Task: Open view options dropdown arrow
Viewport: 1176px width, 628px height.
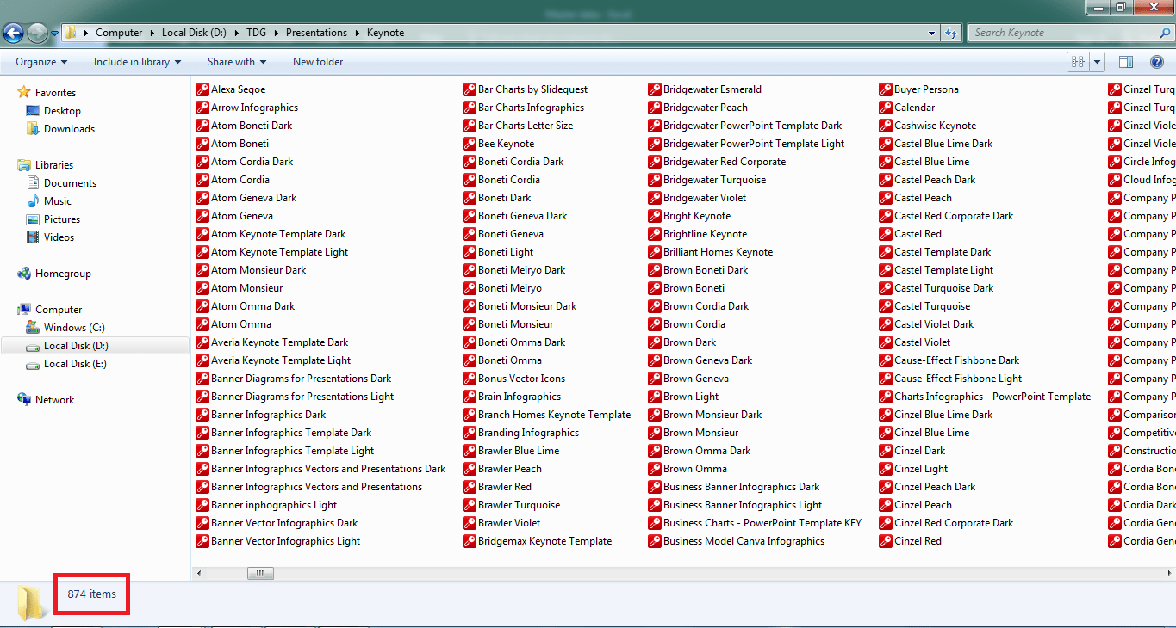Action: pos(1098,62)
